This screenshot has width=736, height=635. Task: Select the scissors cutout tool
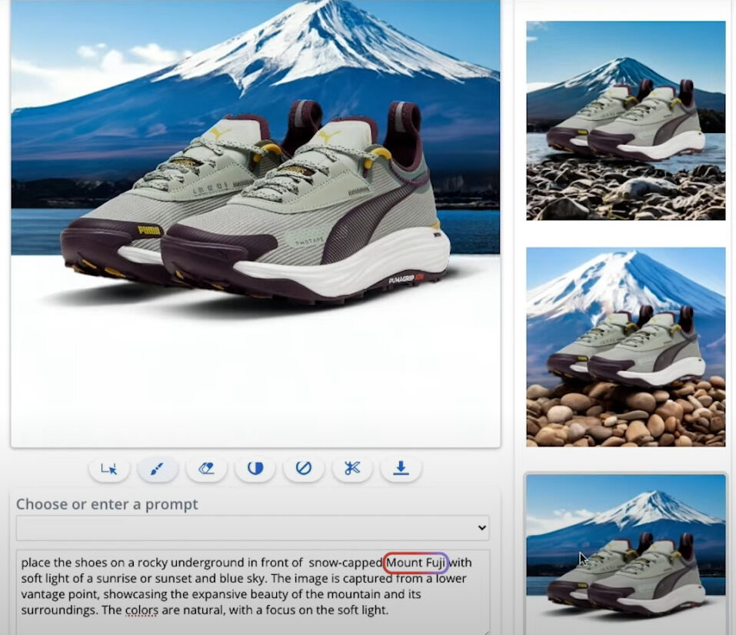[351, 468]
